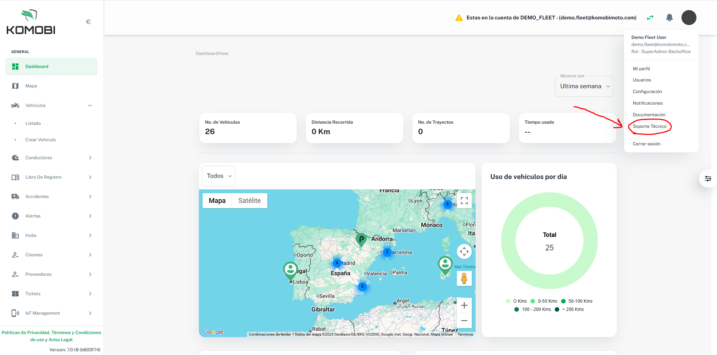Open Crear Vehículo in sidebar

[40, 140]
